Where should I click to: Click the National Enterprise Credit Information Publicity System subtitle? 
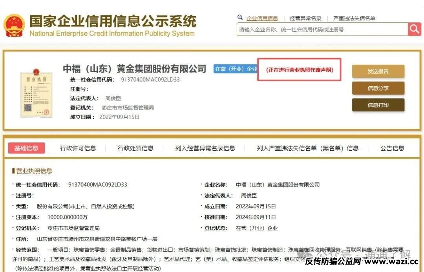tap(112, 33)
